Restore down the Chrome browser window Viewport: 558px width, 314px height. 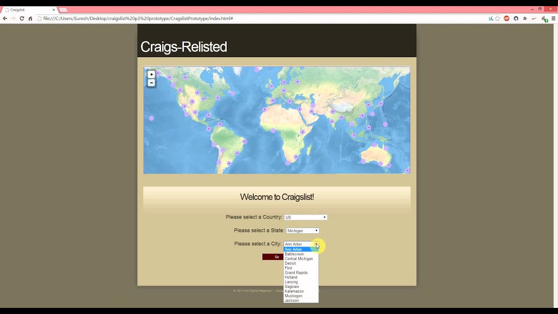tap(540, 9)
